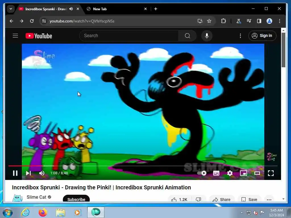Close the Incredibox Sprunki tab
The image size is (291, 218).
pyautogui.click(x=78, y=9)
